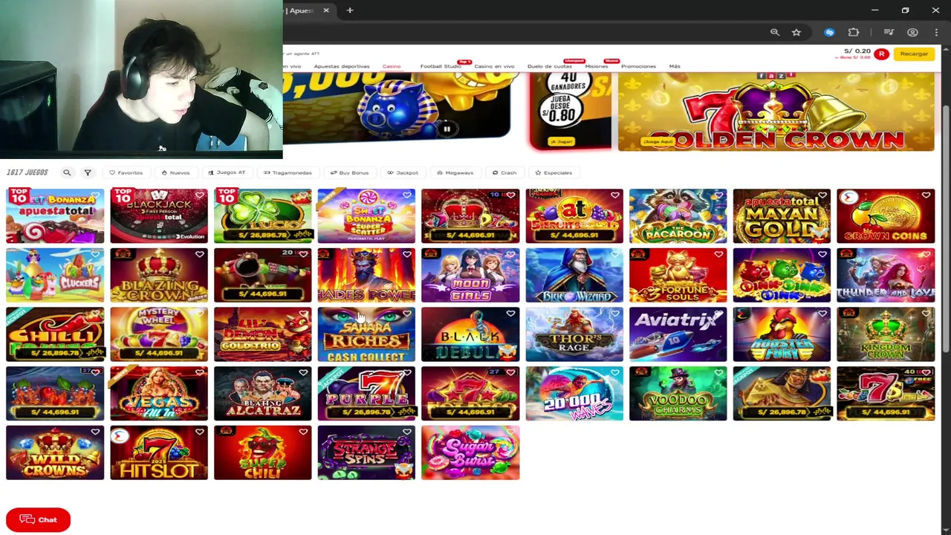Open the media control playlist icon
Viewport: 951px width, 535px height.
[x=889, y=33]
